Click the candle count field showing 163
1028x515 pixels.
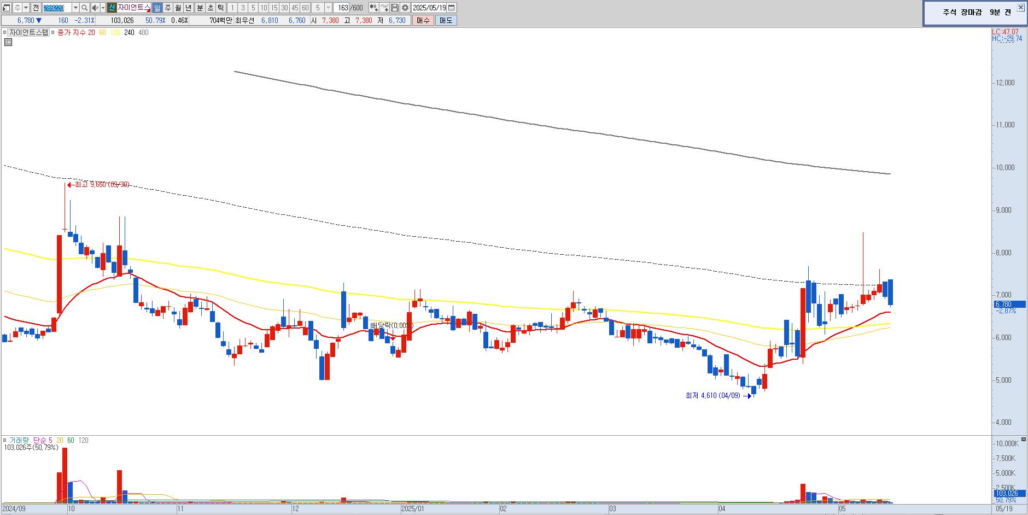[342, 8]
